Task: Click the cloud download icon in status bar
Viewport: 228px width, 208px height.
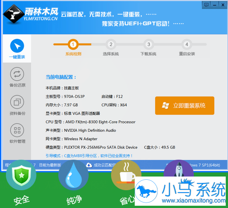Action: tap(89, 165)
